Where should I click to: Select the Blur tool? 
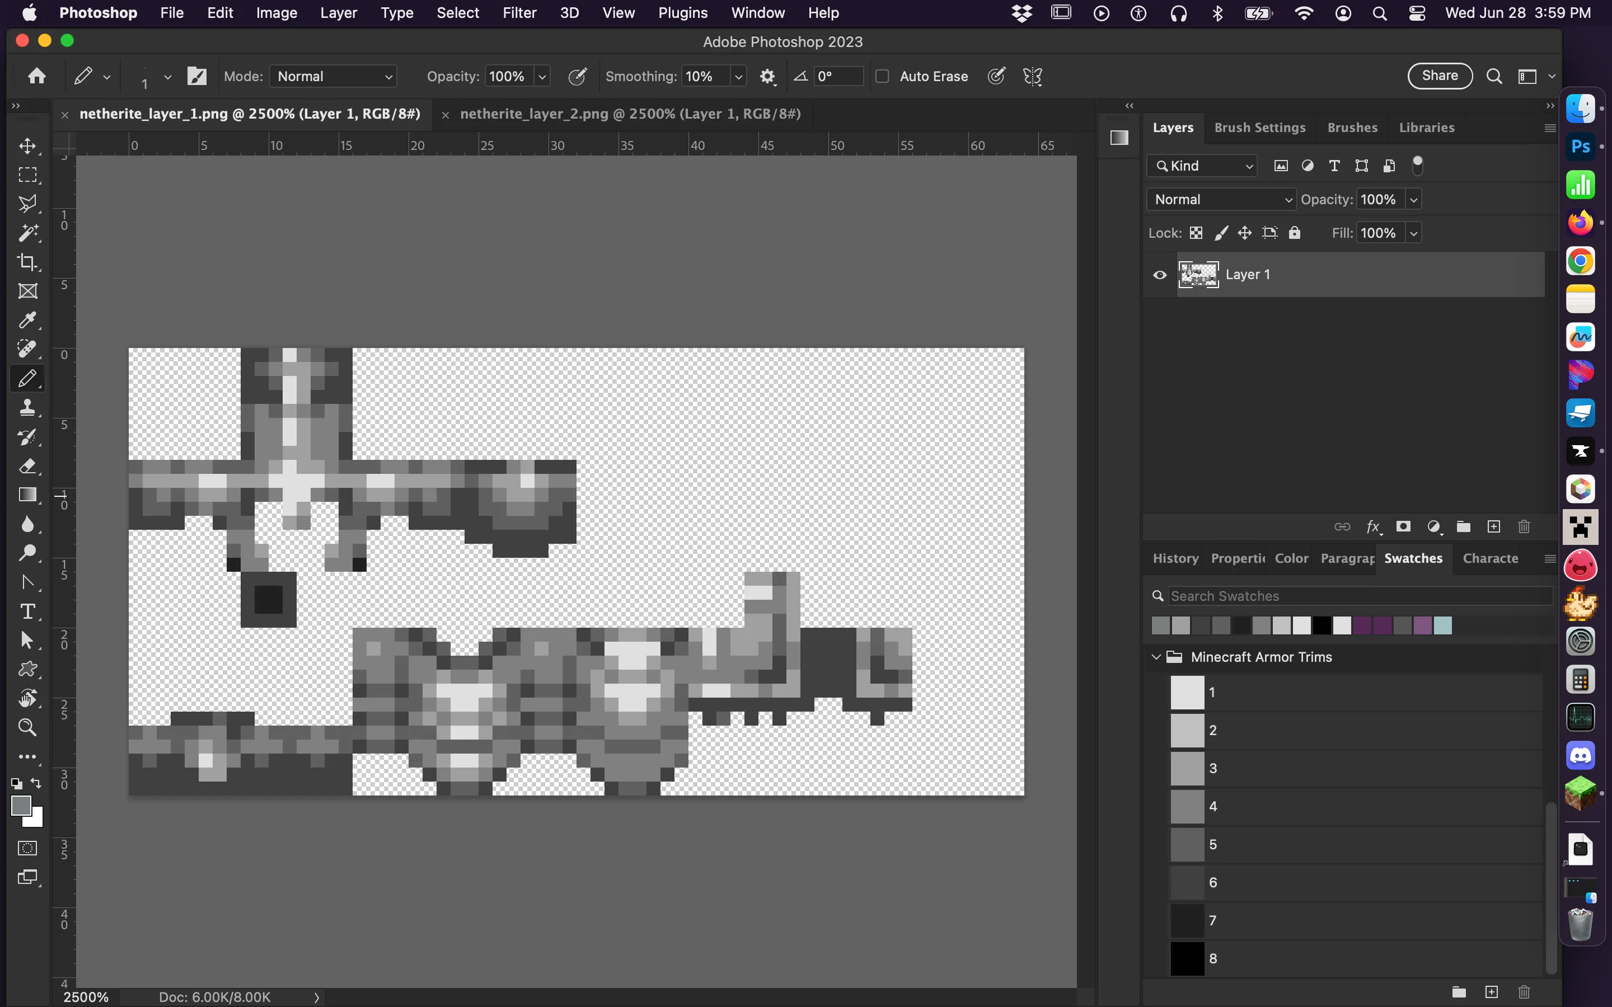click(x=27, y=524)
